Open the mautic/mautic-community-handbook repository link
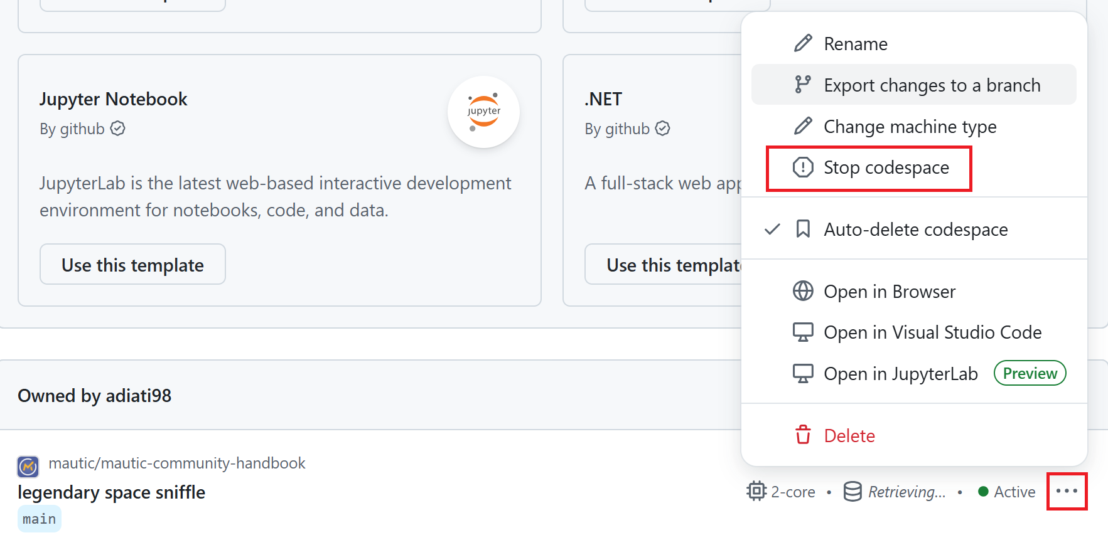Screen dimensions: 1108x545 [x=177, y=463]
